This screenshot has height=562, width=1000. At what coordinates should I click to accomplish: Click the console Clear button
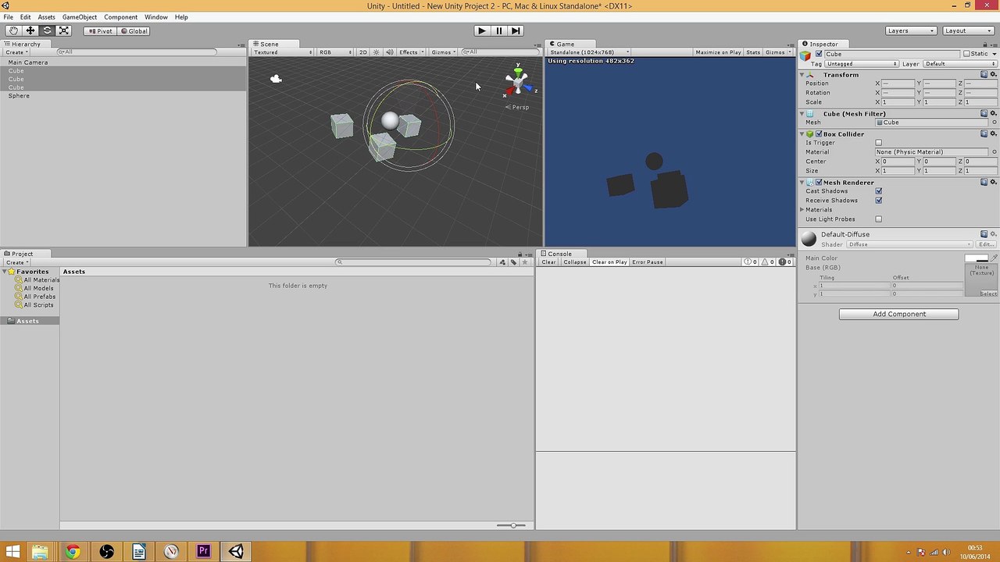click(548, 262)
